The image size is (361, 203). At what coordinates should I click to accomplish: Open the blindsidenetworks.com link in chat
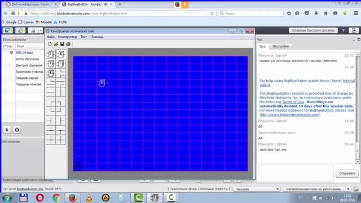289,114
